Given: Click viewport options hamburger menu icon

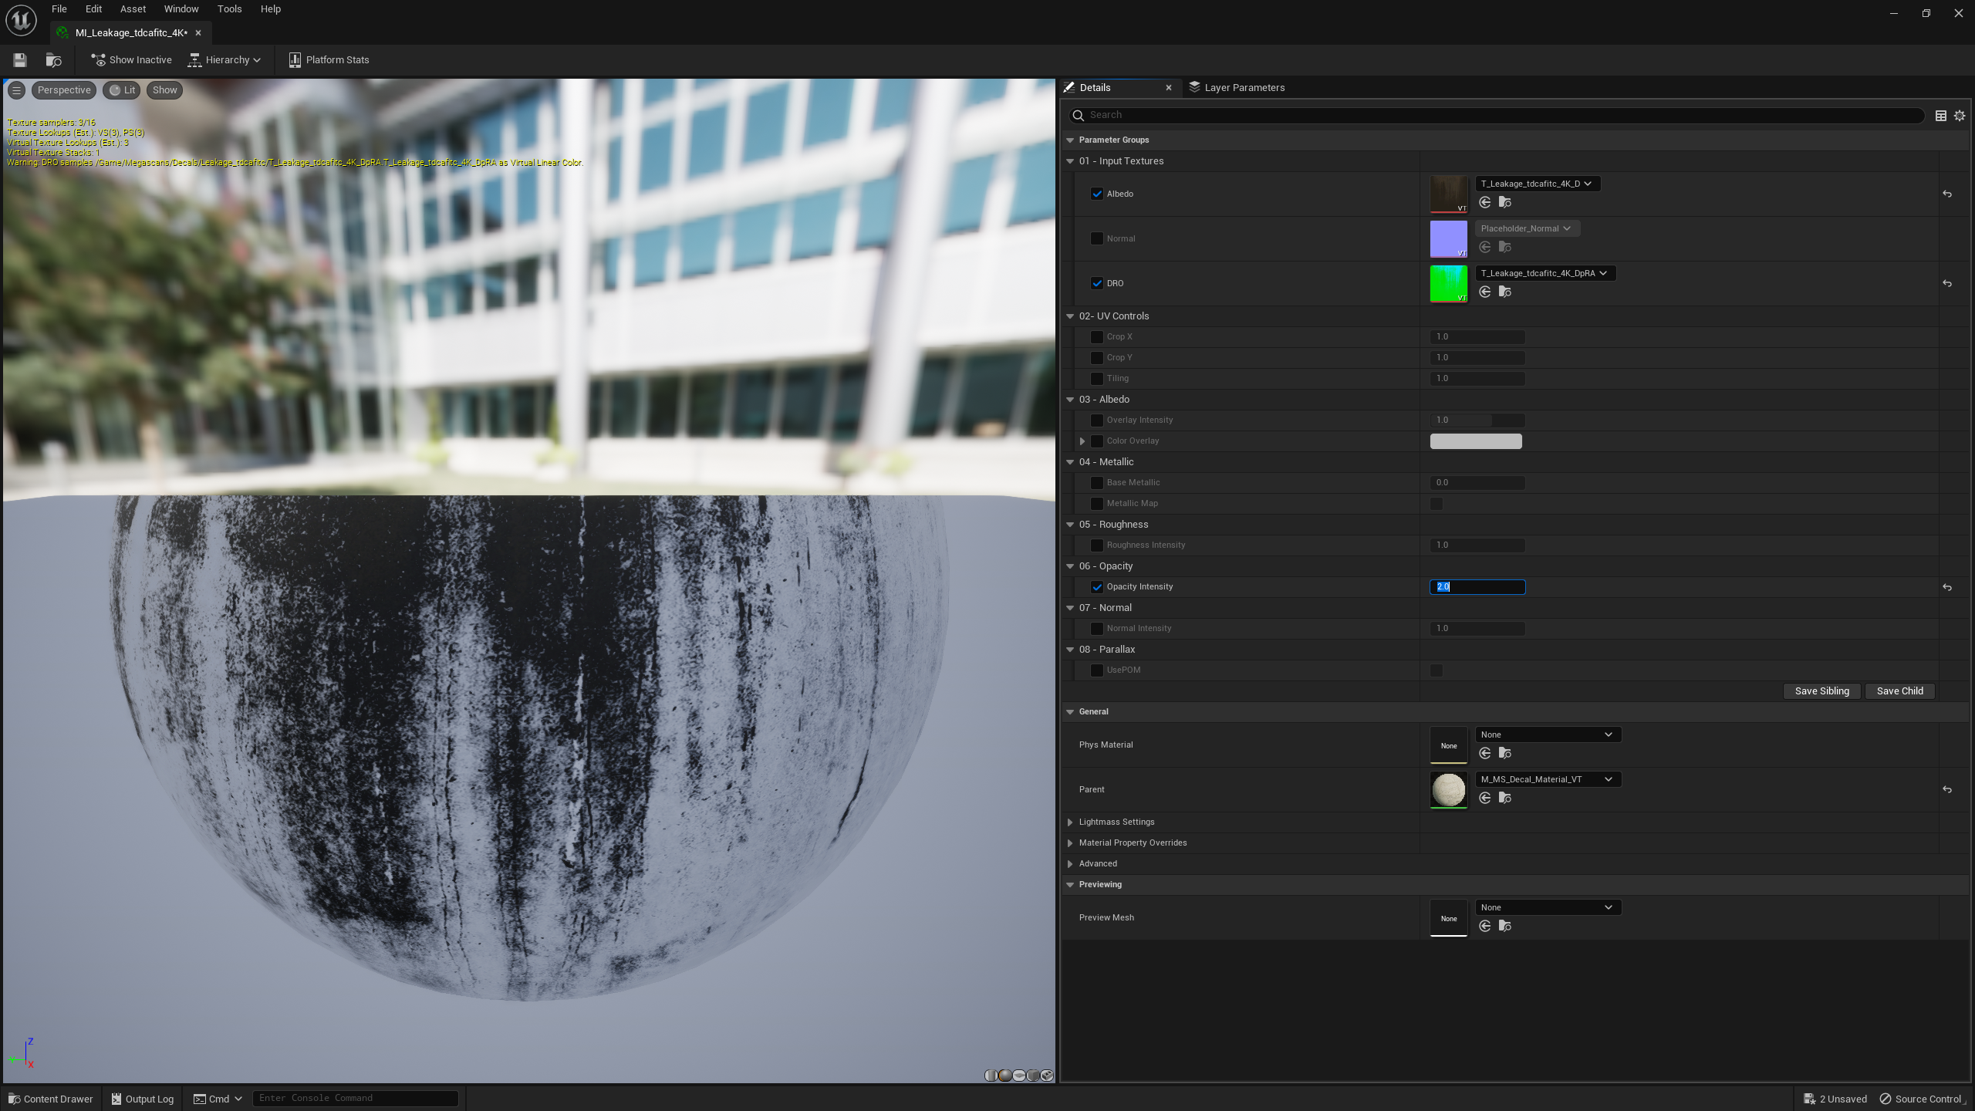Looking at the screenshot, I should [x=16, y=90].
